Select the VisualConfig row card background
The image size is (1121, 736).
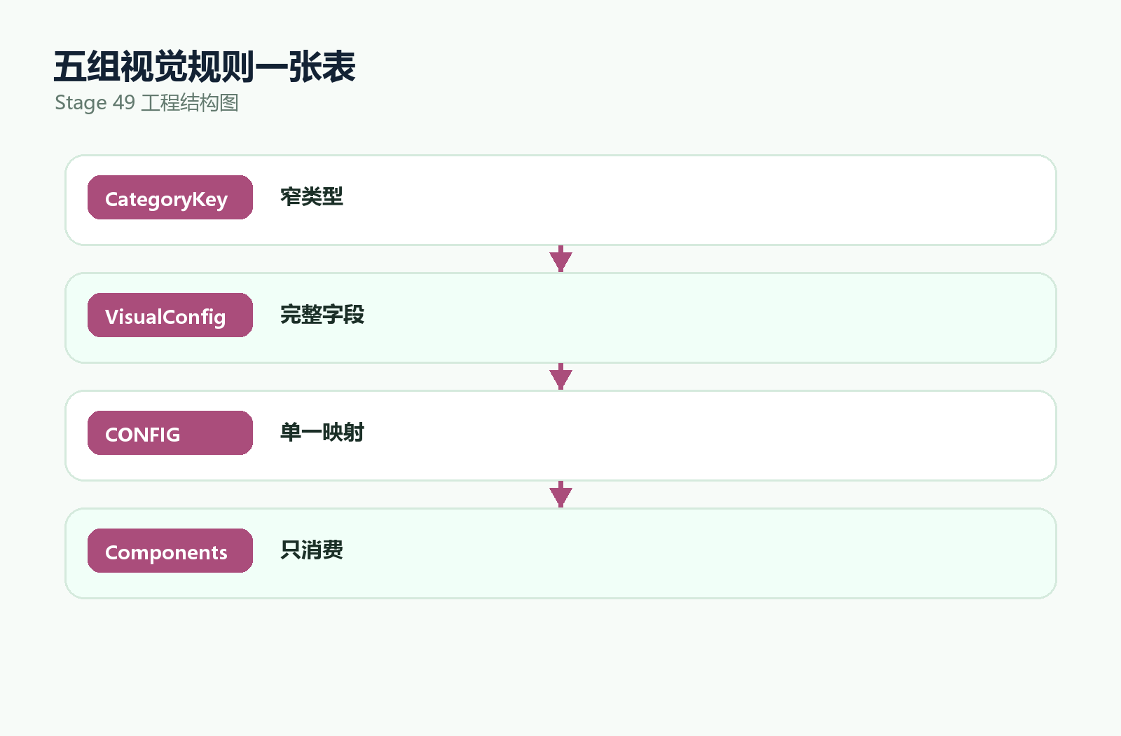[560, 318]
